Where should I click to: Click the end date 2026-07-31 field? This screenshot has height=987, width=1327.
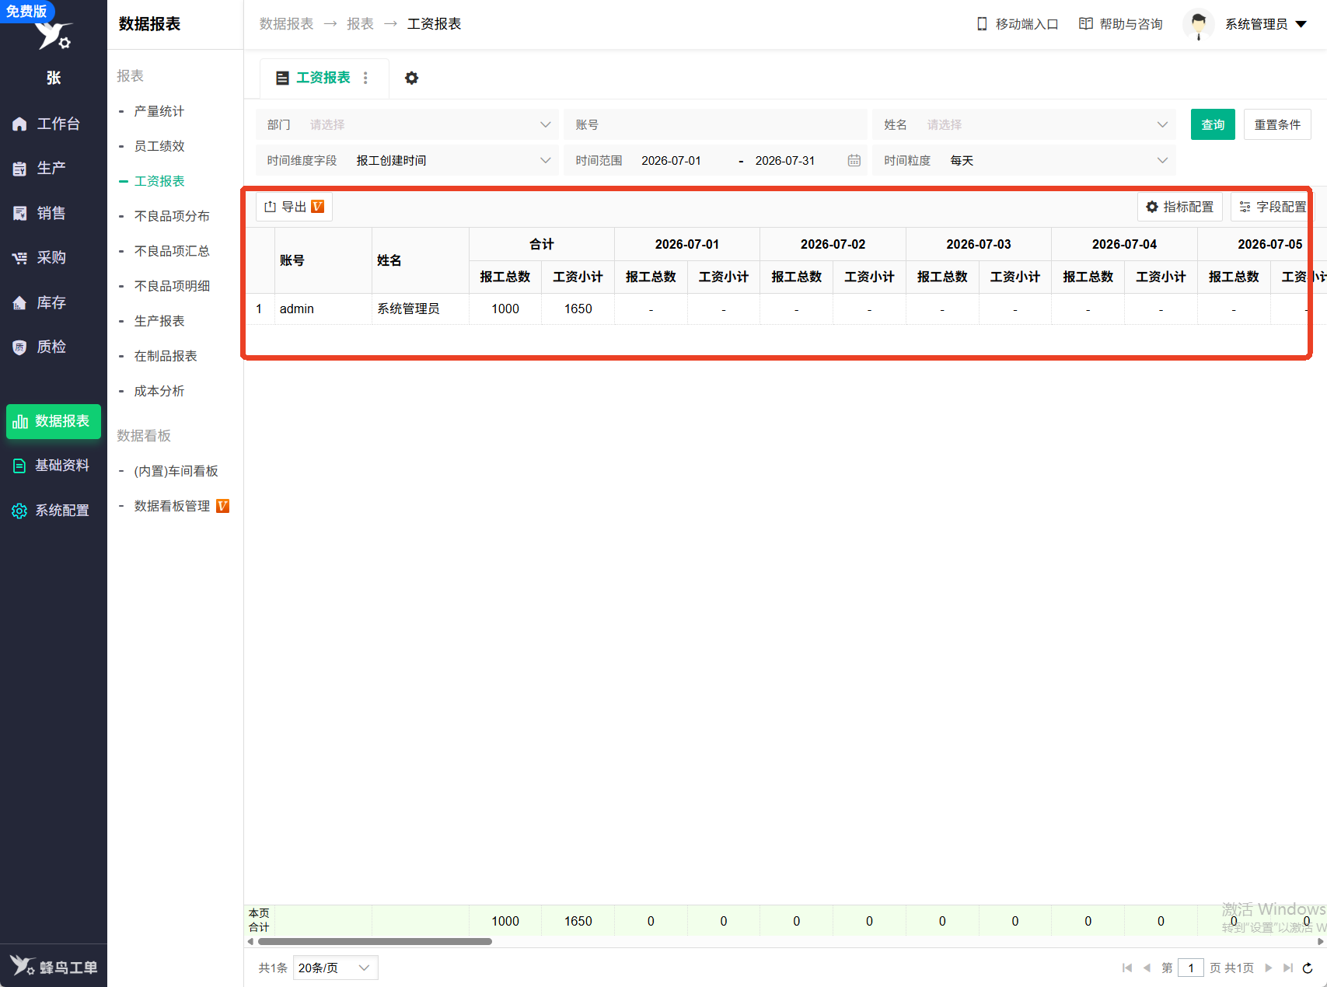click(785, 161)
